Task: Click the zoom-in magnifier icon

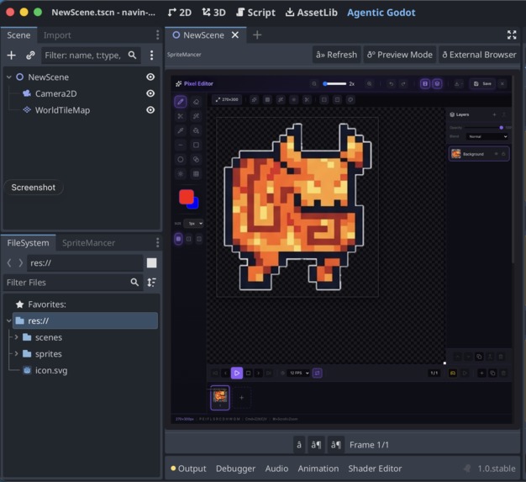Action: pyautogui.click(x=370, y=83)
